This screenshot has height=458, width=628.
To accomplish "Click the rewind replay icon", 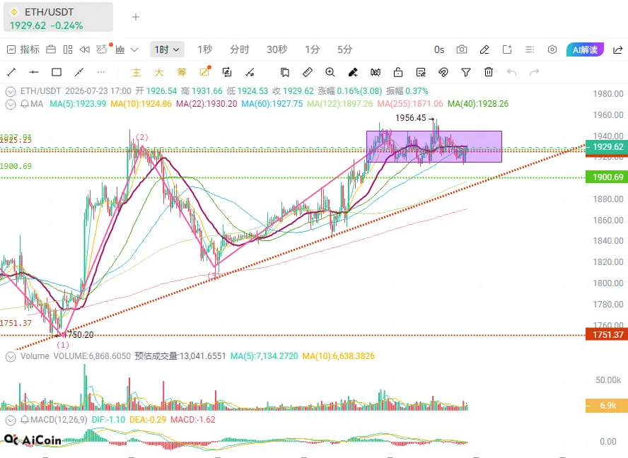I will click(84, 49).
